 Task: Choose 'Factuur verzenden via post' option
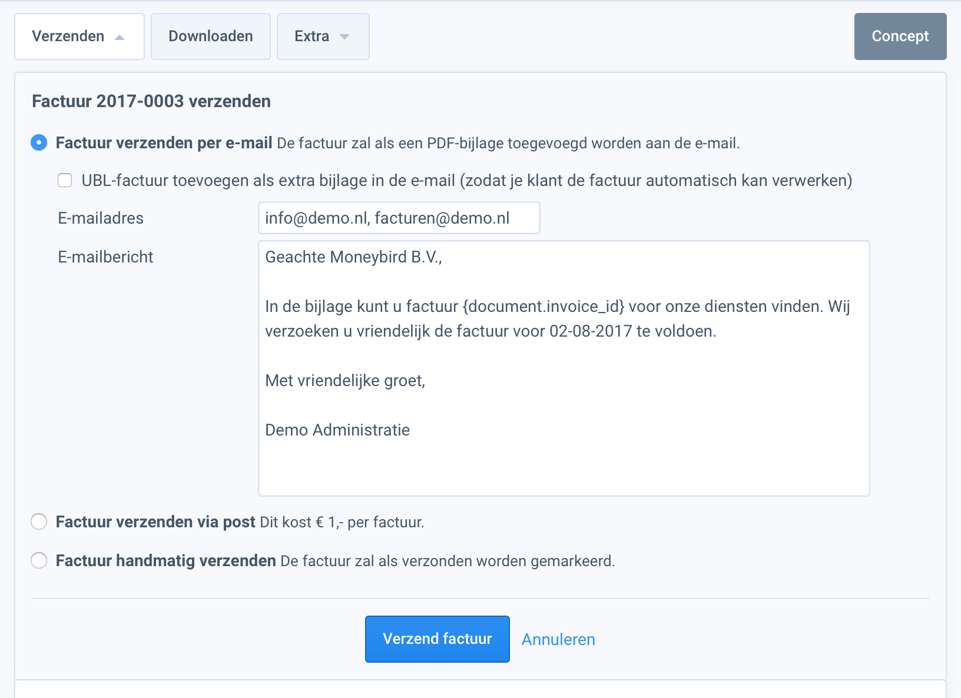(x=38, y=521)
